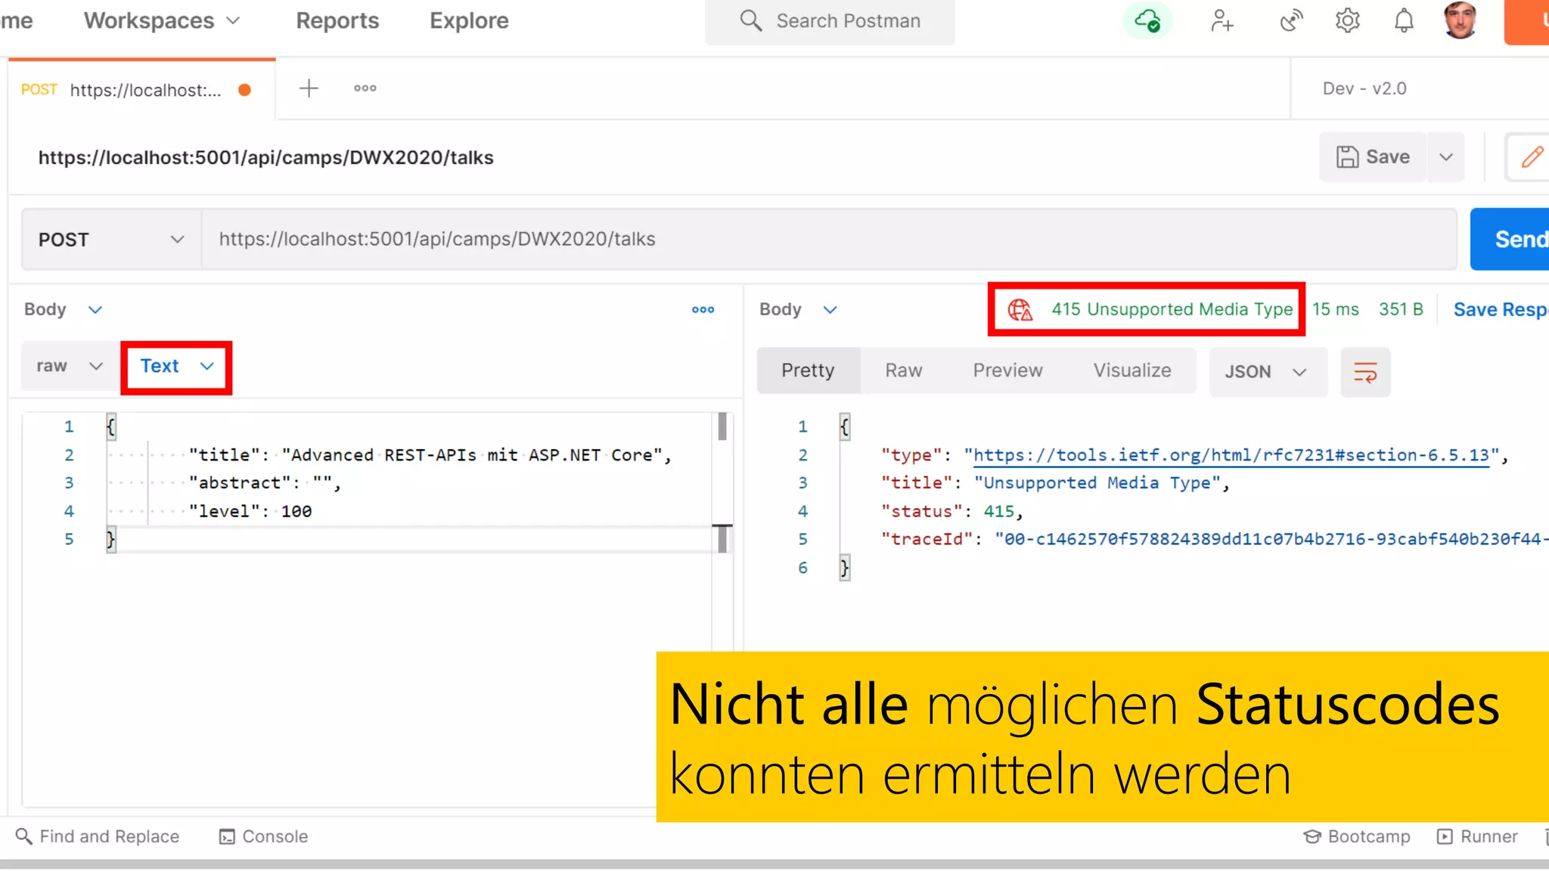This screenshot has width=1549, height=871.
Task: Click the cloud sync status icon
Action: pyautogui.click(x=1147, y=20)
